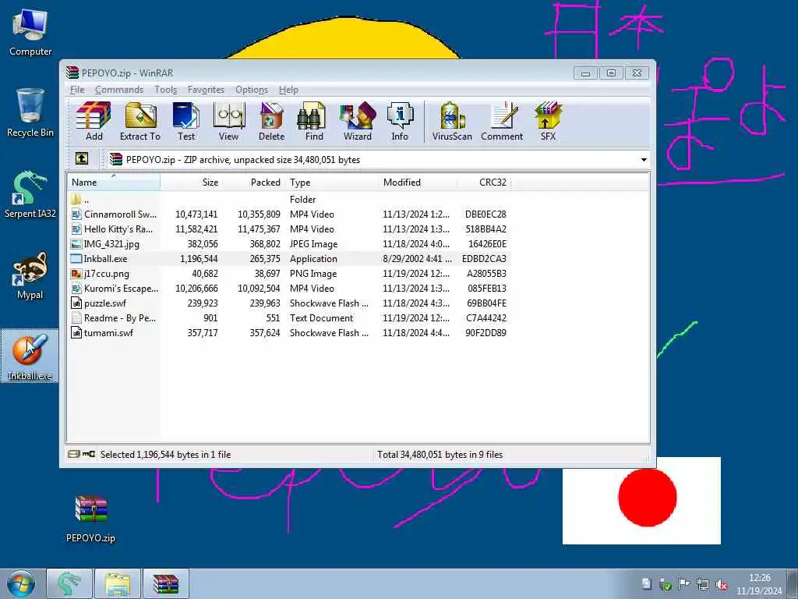Screen dimensions: 798x599
Task: Open the Options menu
Action: click(252, 90)
